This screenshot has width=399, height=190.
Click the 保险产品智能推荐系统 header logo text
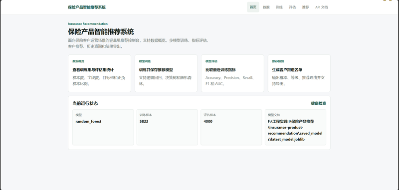pos(87,7)
